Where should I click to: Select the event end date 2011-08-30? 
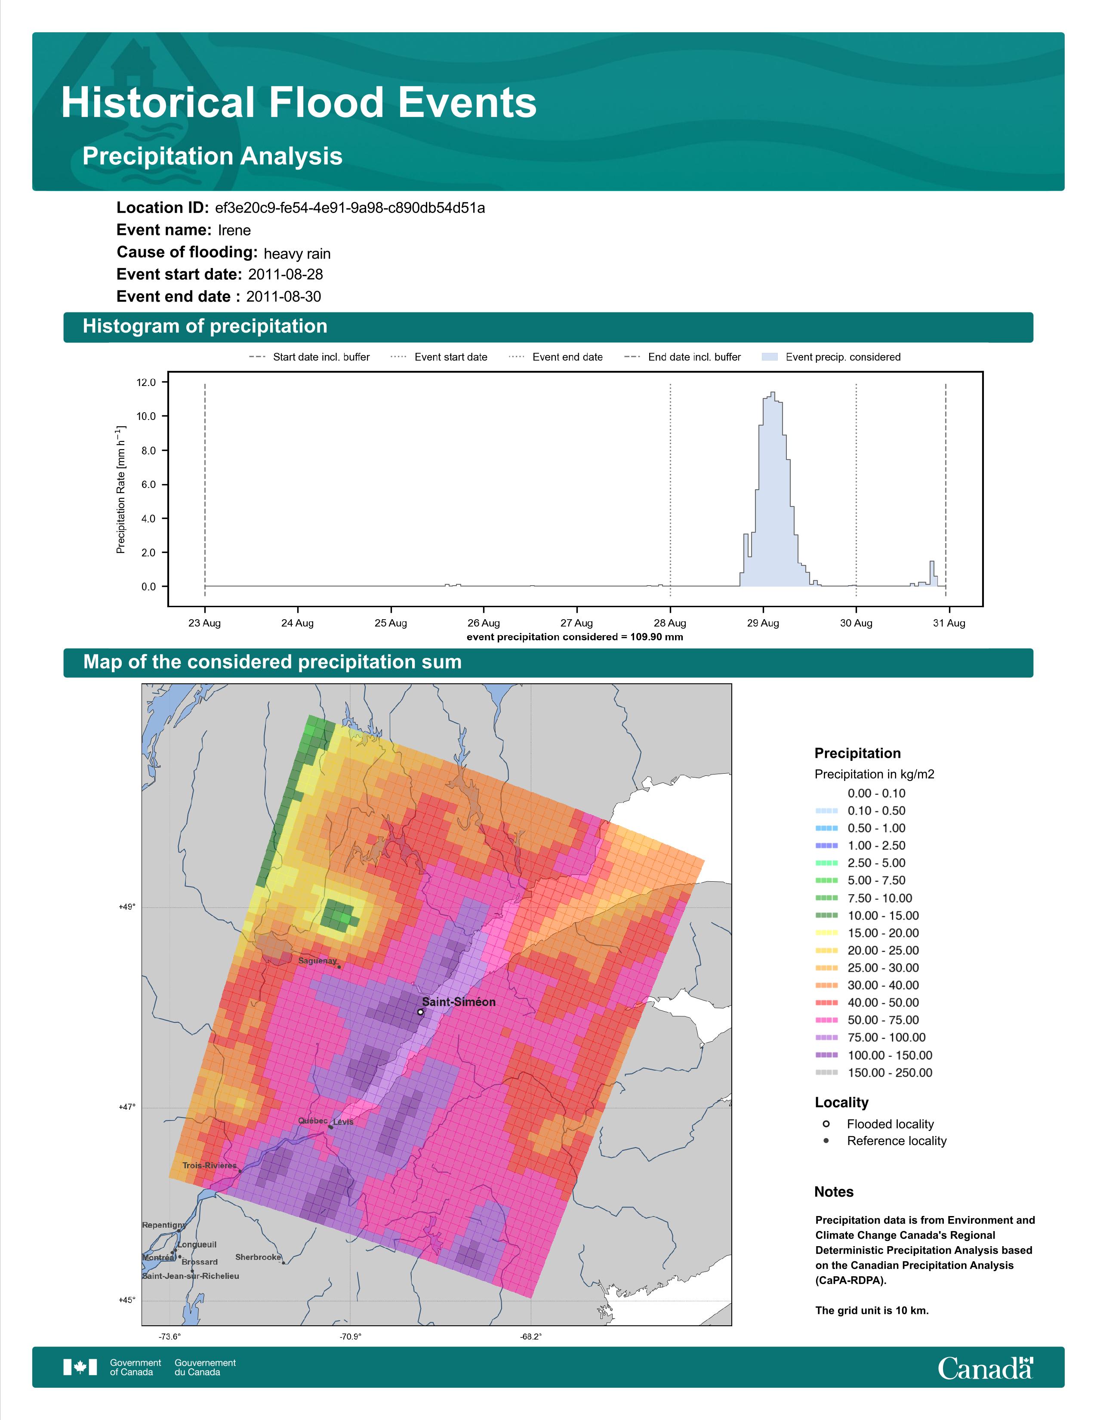283,296
